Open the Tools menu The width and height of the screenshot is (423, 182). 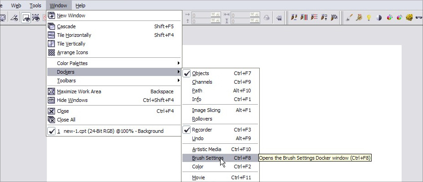click(x=35, y=5)
